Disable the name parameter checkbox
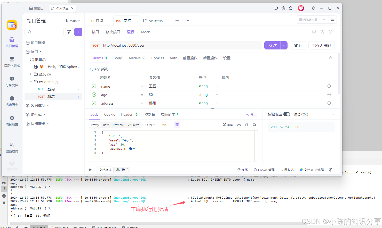This screenshot has width=382, height=228. (x=94, y=86)
